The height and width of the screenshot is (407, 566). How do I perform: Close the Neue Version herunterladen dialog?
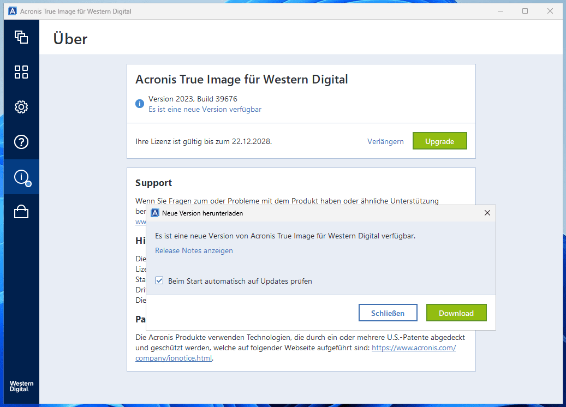coord(487,213)
